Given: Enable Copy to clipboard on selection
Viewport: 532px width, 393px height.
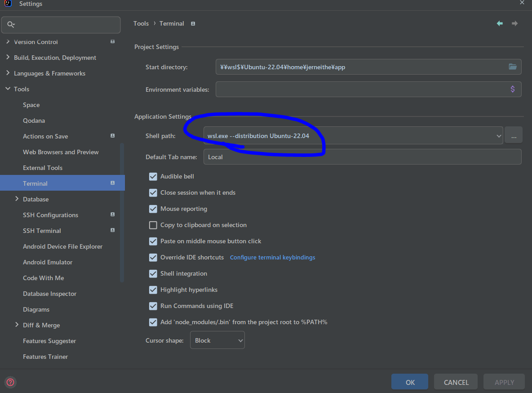Looking at the screenshot, I should [x=153, y=225].
